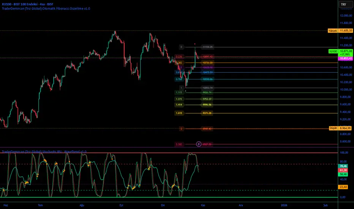Click the orange Yüksek price label
Screen dimensions: 354x209
tap(333, 30)
